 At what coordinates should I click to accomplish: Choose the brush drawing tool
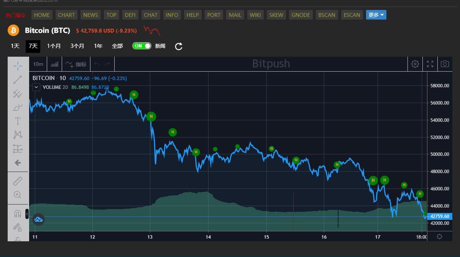[18, 107]
